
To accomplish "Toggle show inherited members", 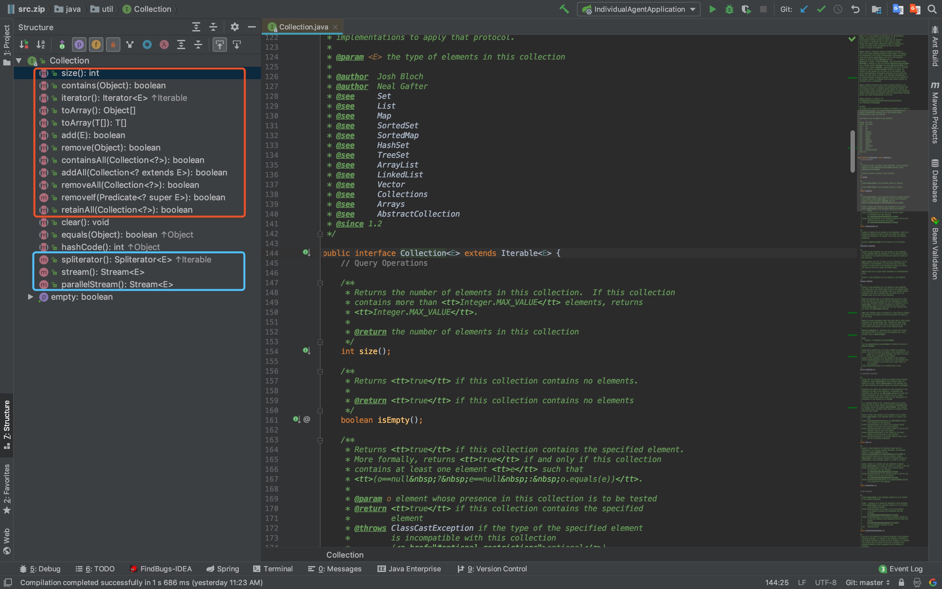I will point(62,45).
